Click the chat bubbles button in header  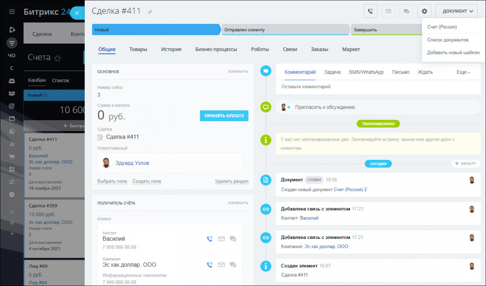click(406, 11)
